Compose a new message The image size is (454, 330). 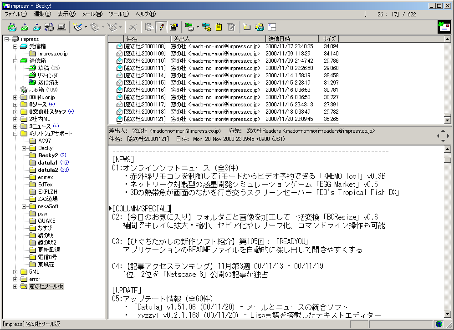point(78,27)
